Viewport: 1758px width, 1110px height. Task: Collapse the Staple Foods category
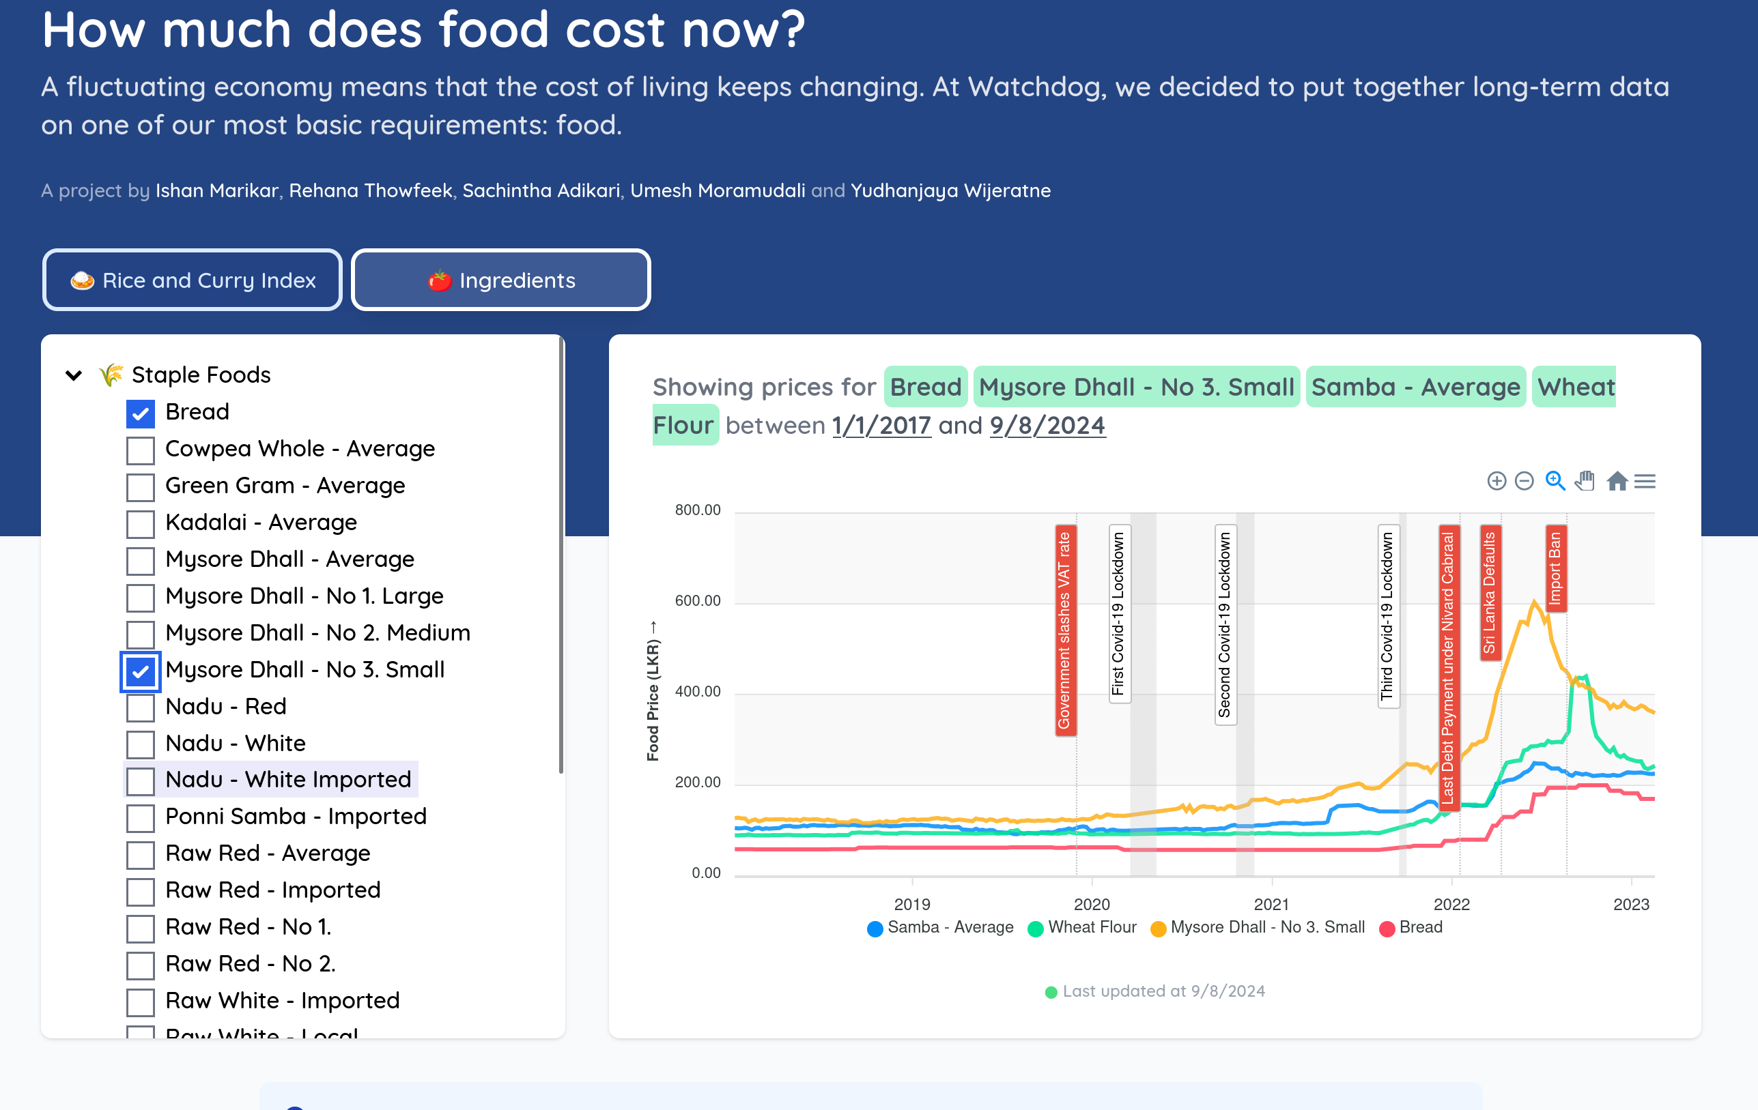tap(74, 375)
